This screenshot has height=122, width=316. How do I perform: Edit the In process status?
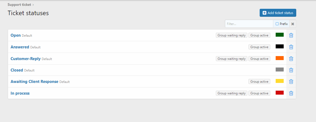[x=20, y=93]
